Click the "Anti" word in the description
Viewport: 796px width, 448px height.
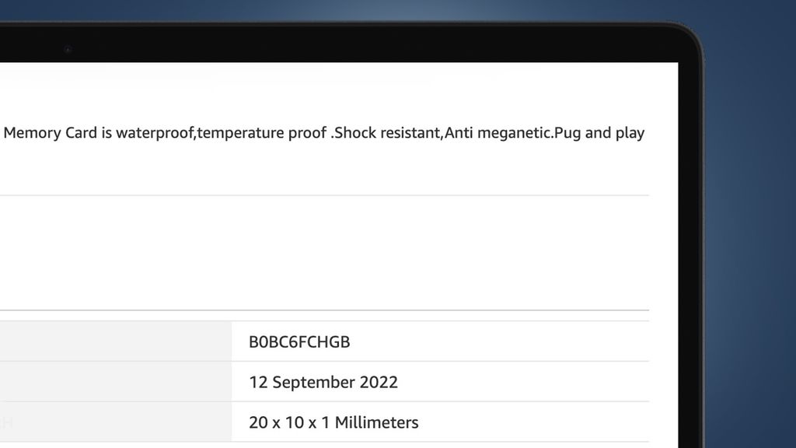(x=459, y=133)
